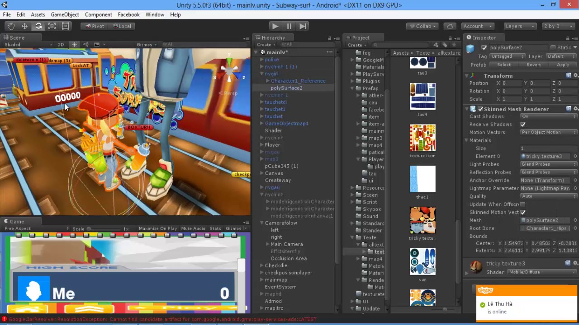Open the 2 by 3 layout dropdown
Viewport: 579px width, 325px height.
[x=558, y=26]
